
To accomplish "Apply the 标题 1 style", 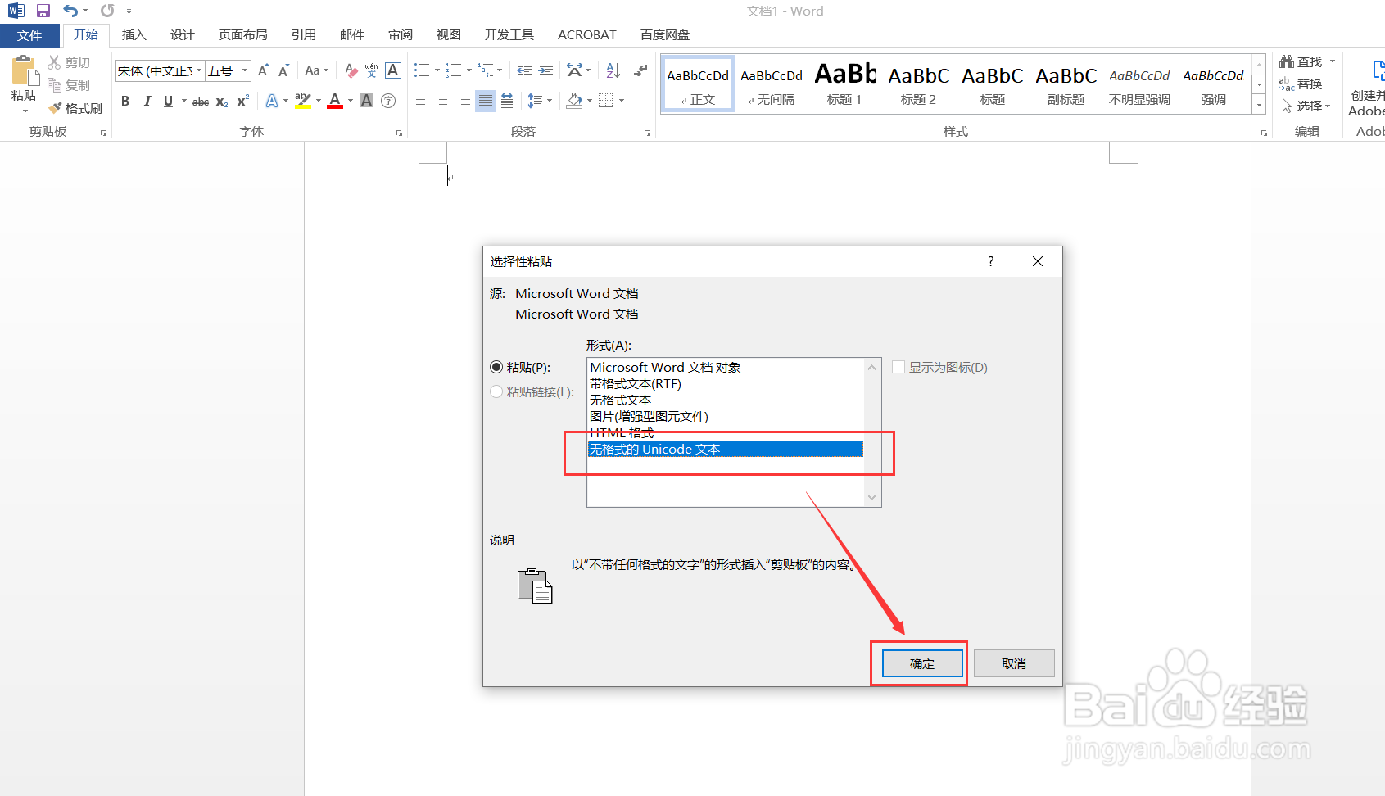I will click(x=844, y=84).
